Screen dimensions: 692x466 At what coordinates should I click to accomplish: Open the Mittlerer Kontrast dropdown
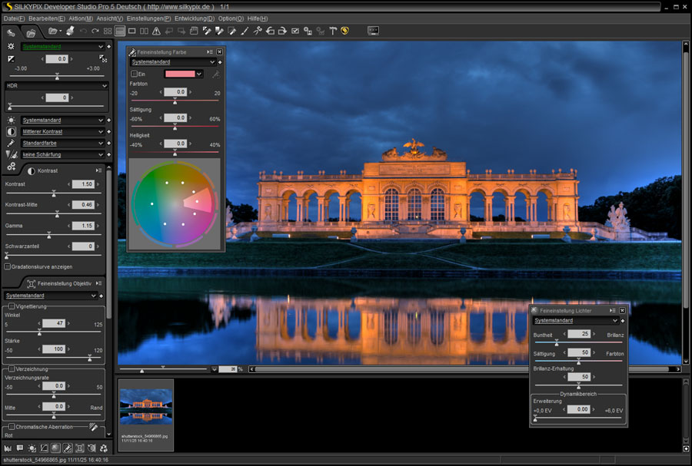point(101,131)
